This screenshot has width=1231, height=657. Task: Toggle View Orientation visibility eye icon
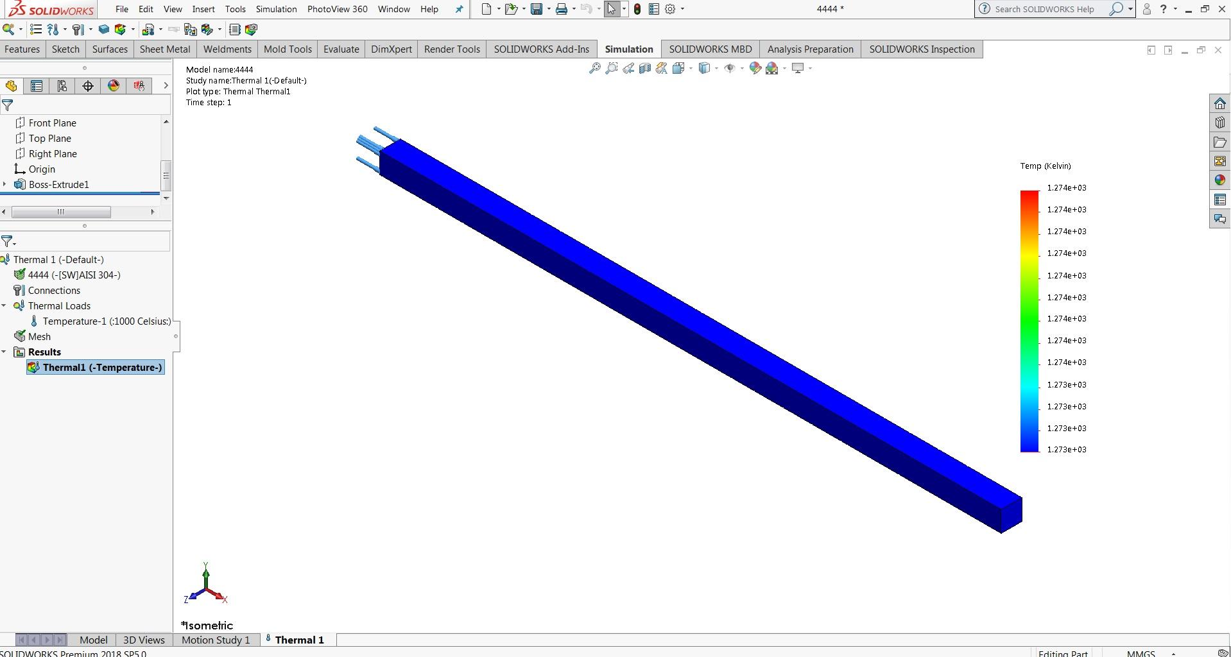pos(730,68)
